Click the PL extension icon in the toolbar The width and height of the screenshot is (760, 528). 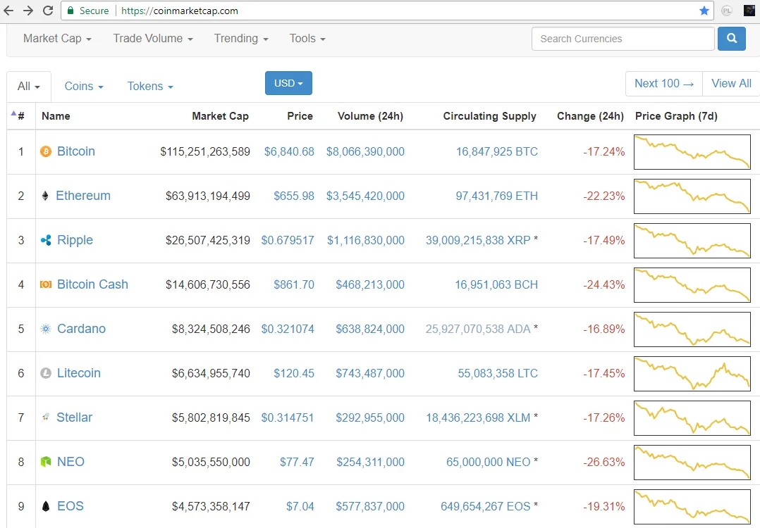[727, 11]
